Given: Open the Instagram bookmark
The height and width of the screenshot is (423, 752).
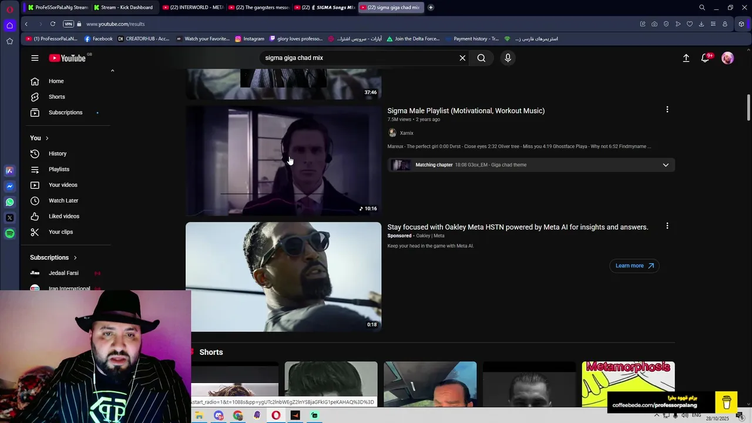Looking at the screenshot, I should click(x=250, y=39).
